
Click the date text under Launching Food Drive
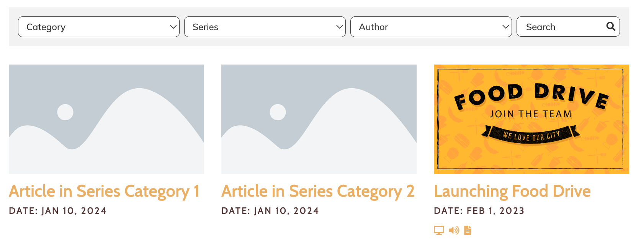tap(479, 210)
